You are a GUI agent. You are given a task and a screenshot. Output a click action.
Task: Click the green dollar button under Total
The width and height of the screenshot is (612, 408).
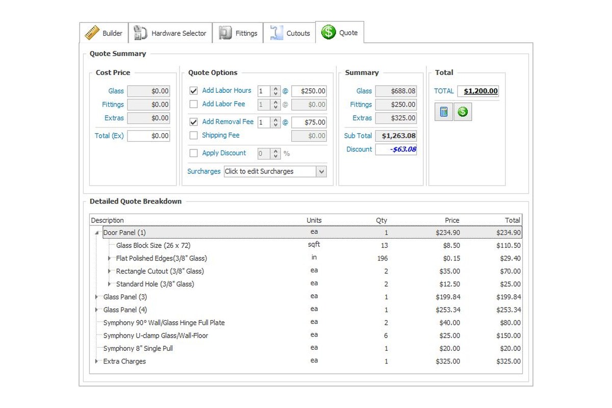[x=463, y=112]
